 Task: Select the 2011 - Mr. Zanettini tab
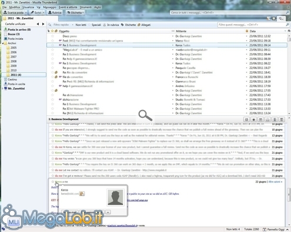click(x=30, y=18)
